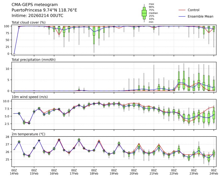This screenshot has height=178, width=221.
Task: Select the Control legend label
Action: click(194, 10)
